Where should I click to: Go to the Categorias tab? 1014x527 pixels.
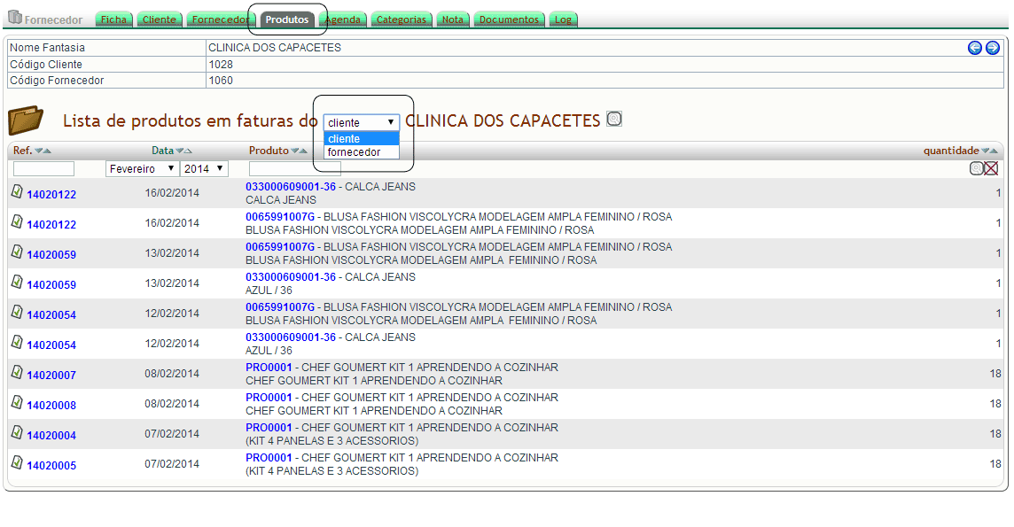pyautogui.click(x=401, y=19)
